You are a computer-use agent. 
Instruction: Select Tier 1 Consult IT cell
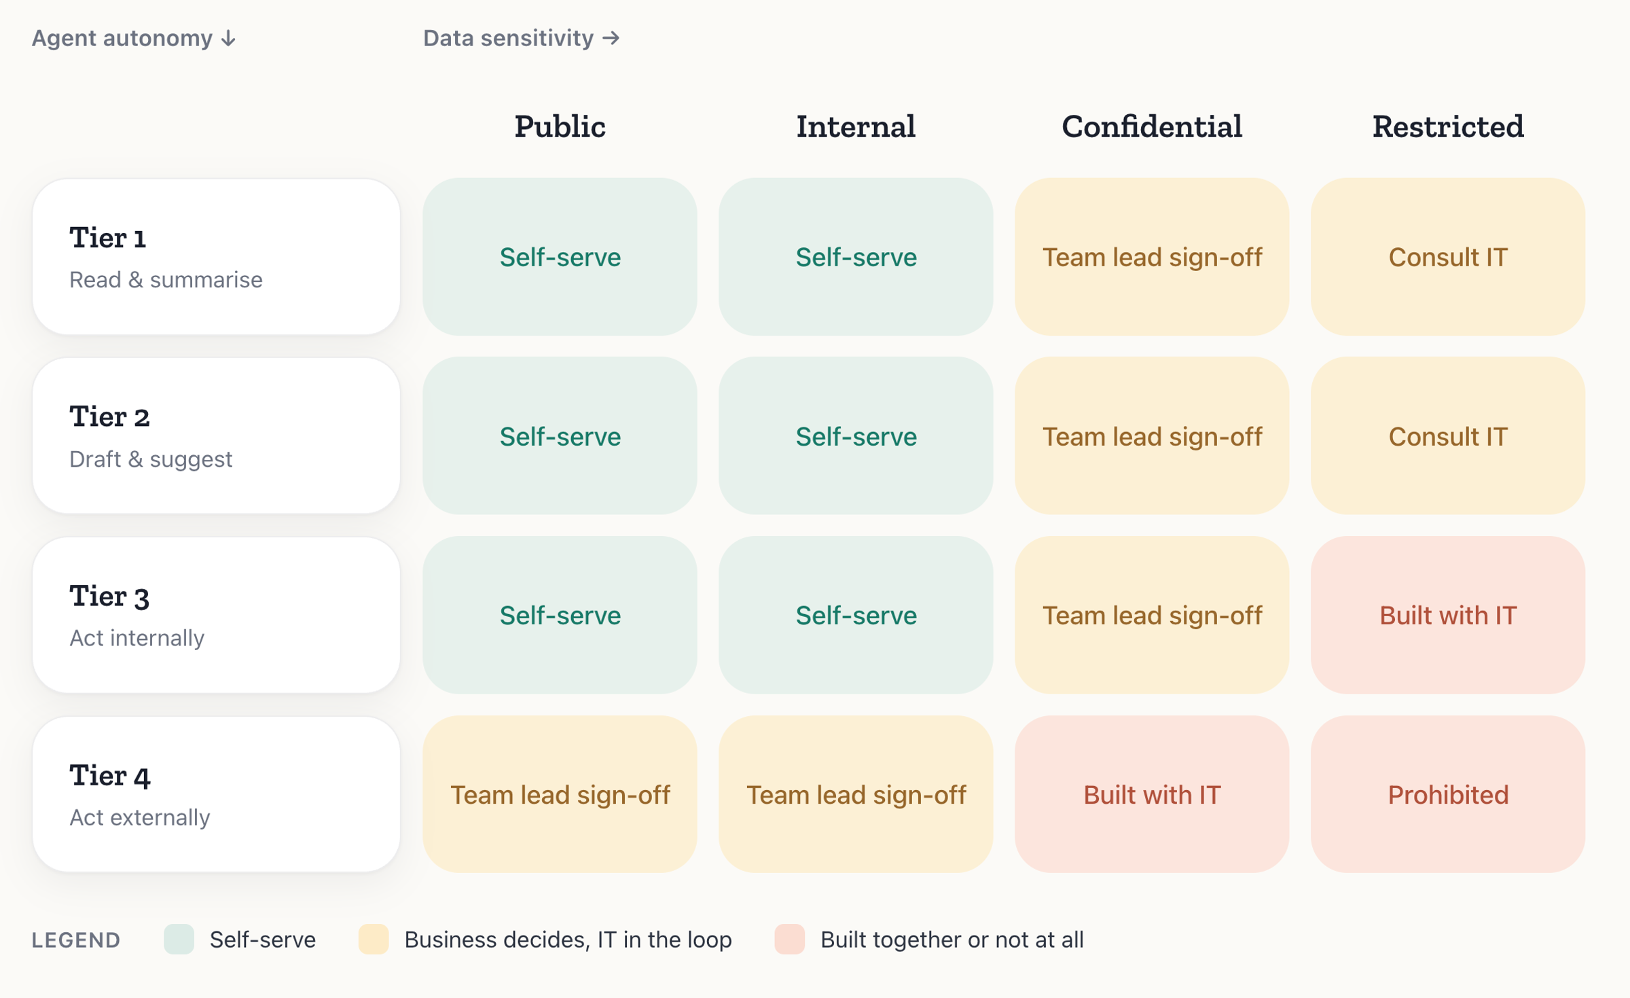[x=1448, y=257]
